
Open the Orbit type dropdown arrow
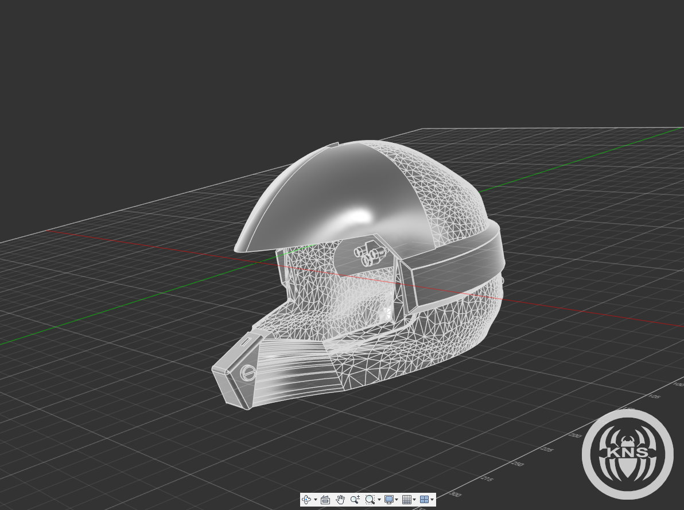pos(315,500)
